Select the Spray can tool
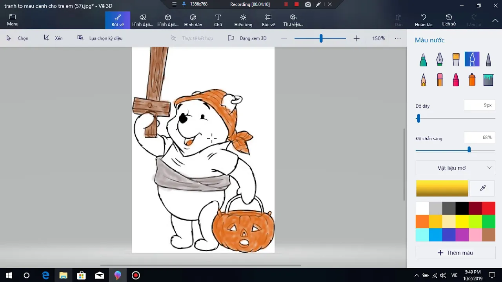Image resolution: width=502 pixels, height=282 pixels. click(x=472, y=80)
